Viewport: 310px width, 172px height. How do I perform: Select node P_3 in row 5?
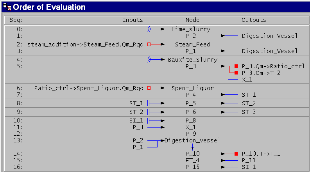coord(191,66)
